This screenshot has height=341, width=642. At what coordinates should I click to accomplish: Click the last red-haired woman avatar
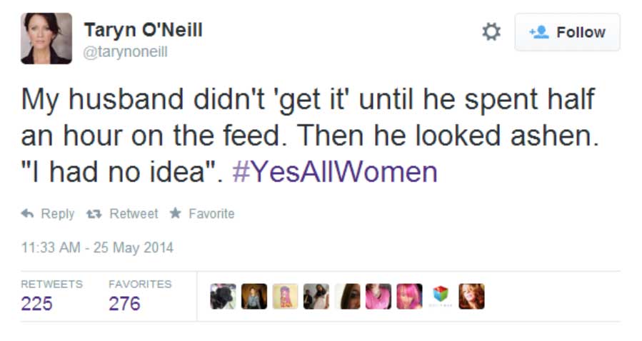471,296
